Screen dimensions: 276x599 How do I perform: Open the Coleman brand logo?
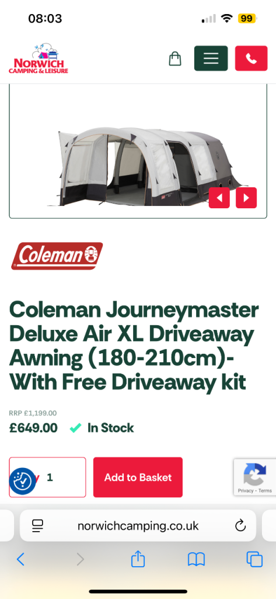coord(57,256)
